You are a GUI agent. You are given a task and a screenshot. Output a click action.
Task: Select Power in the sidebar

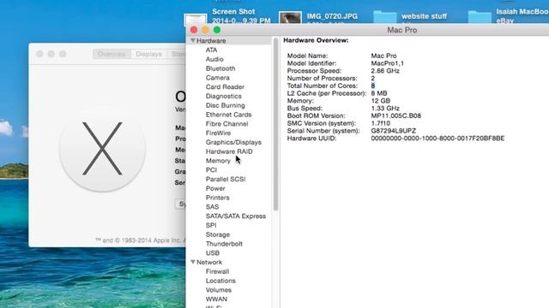pos(215,188)
